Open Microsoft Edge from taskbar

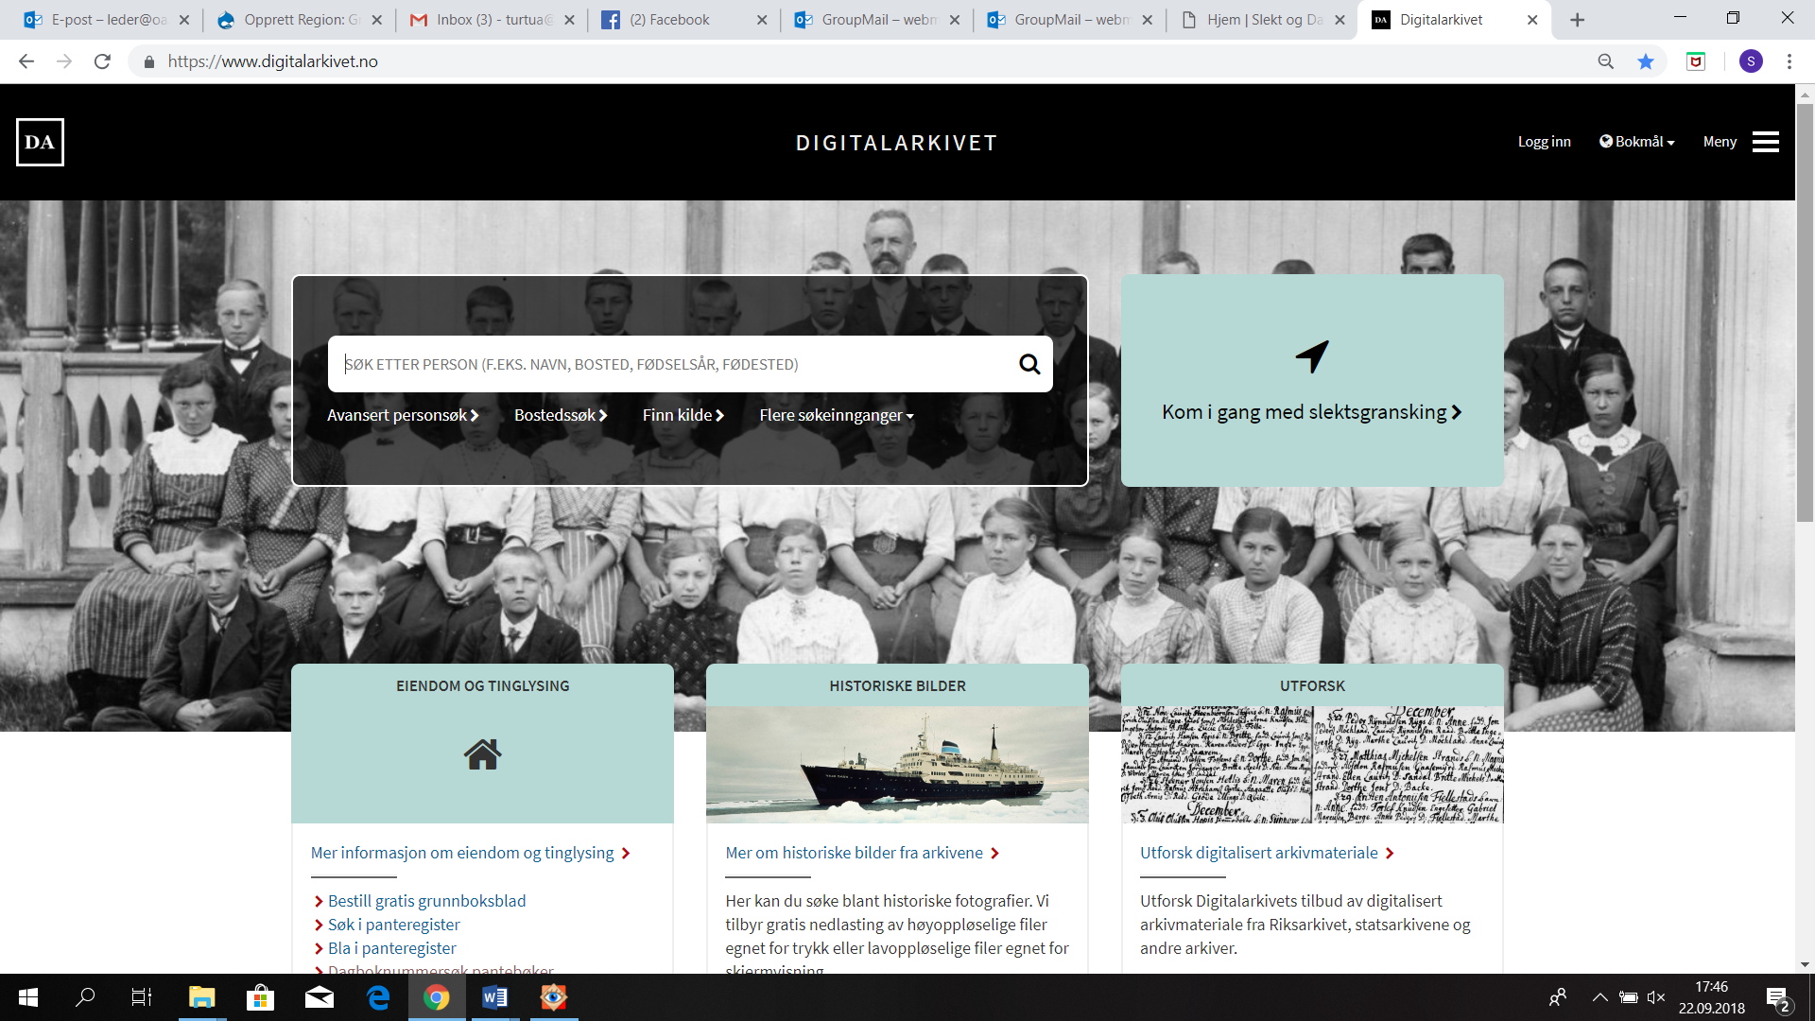coord(378,997)
